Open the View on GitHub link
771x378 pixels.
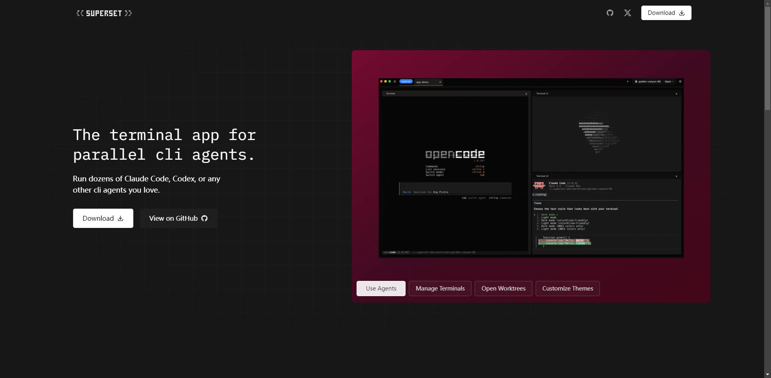(178, 218)
